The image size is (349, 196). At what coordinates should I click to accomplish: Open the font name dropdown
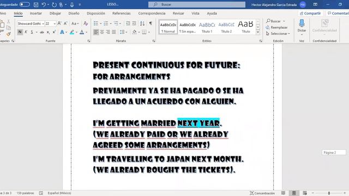43,23
